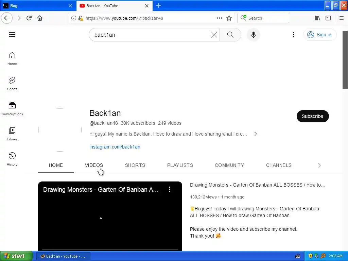Open Library in the sidebar
348x261 pixels.
click(12, 134)
